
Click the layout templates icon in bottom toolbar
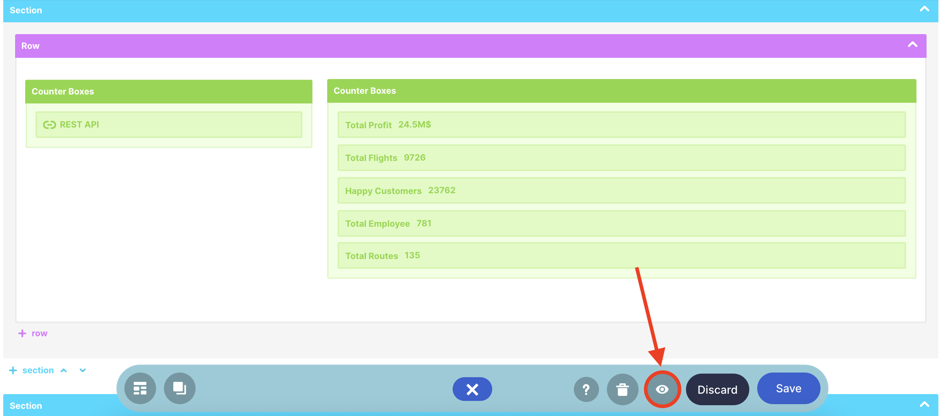[140, 388]
